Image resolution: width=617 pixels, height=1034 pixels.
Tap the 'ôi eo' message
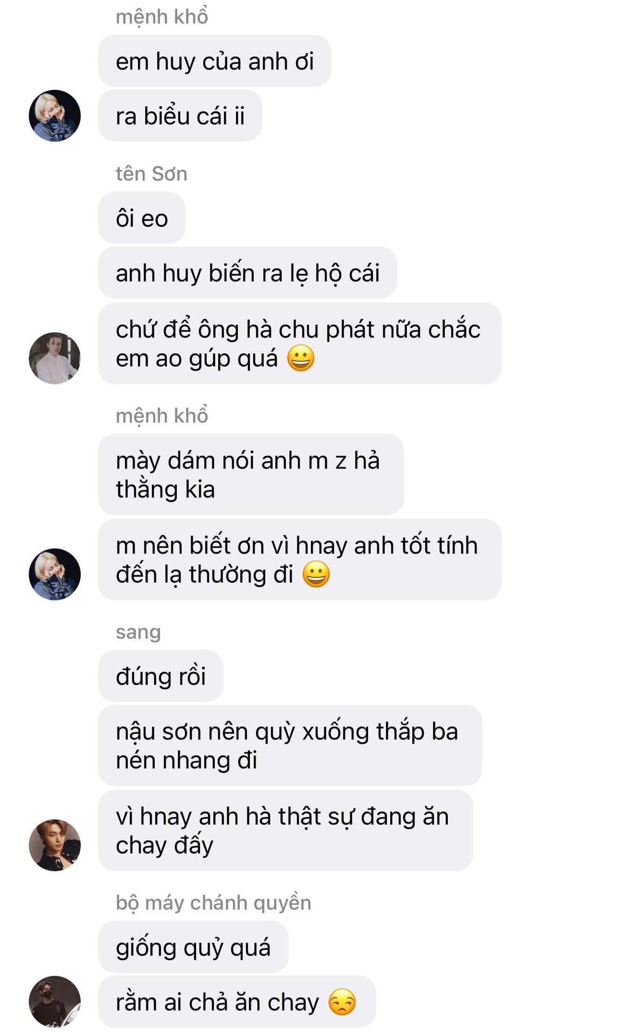coord(142,218)
